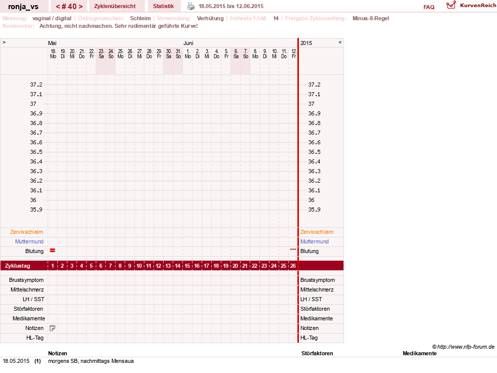Go to next cycle with the > arrow

[81, 7]
